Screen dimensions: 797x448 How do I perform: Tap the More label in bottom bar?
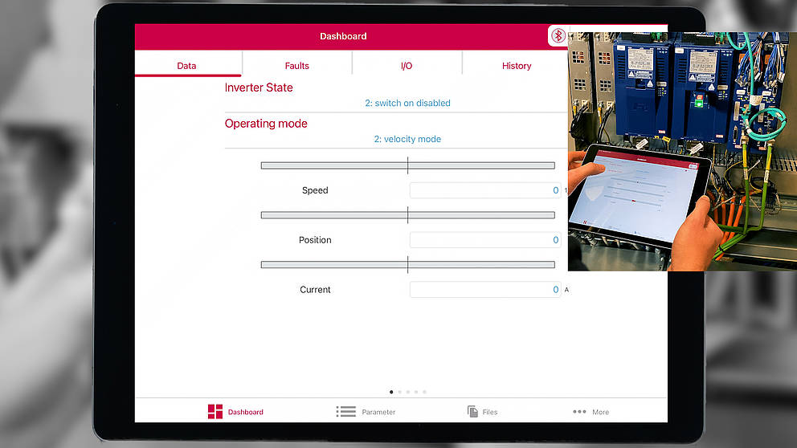pos(600,412)
